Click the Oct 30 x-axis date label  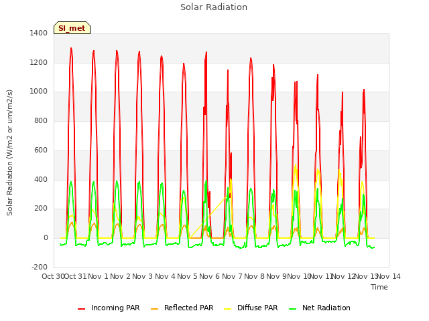[53, 276]
